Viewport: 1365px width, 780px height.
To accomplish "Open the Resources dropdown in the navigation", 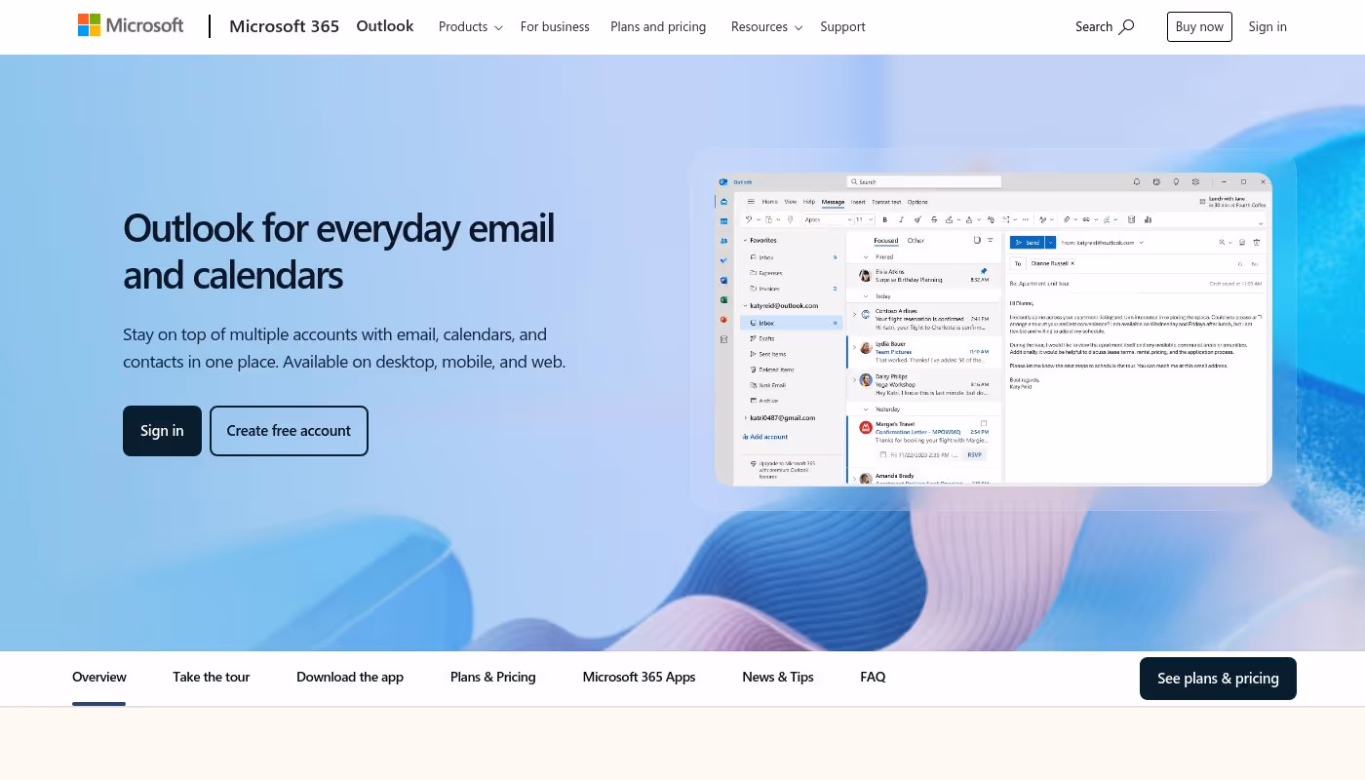I will click(766, 26).
